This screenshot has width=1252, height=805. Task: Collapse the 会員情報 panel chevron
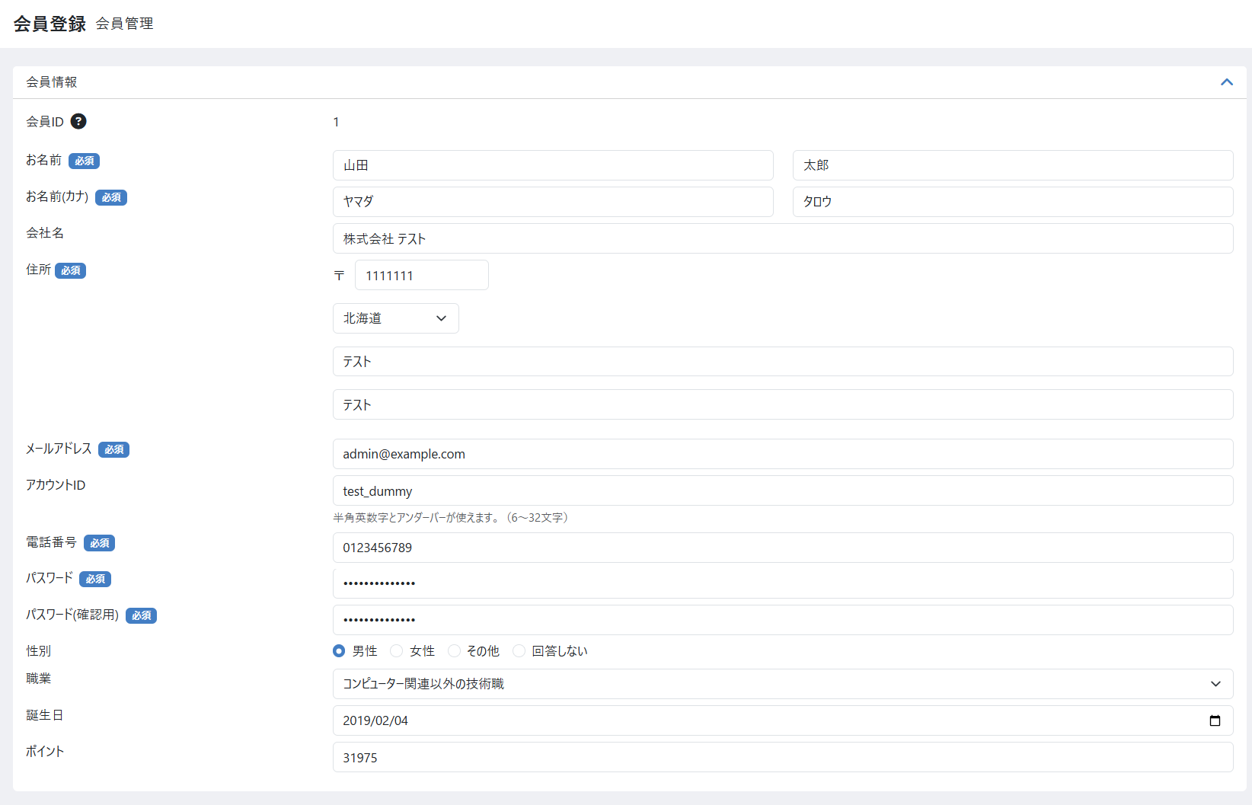tap(1227, 82)
